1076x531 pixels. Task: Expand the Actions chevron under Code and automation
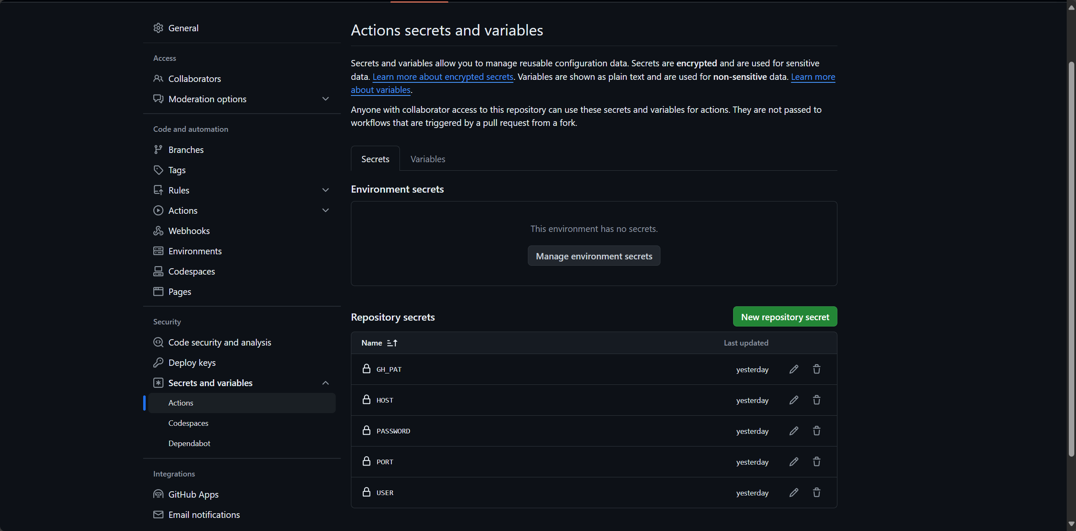click(326, 210)
